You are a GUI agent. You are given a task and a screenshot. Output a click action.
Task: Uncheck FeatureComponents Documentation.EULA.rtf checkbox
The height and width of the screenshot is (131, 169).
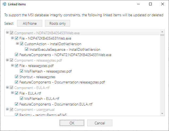click(16, 104)
